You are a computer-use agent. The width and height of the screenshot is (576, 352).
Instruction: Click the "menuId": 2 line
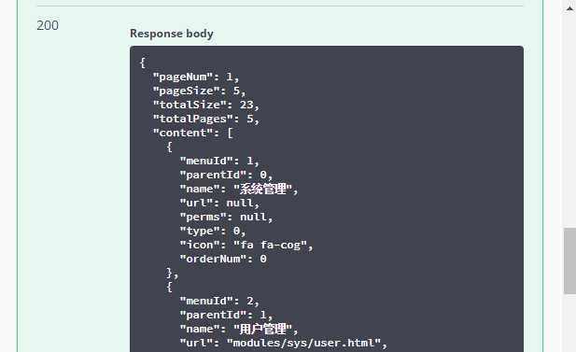pyautogui.click(x=219, y=301)
